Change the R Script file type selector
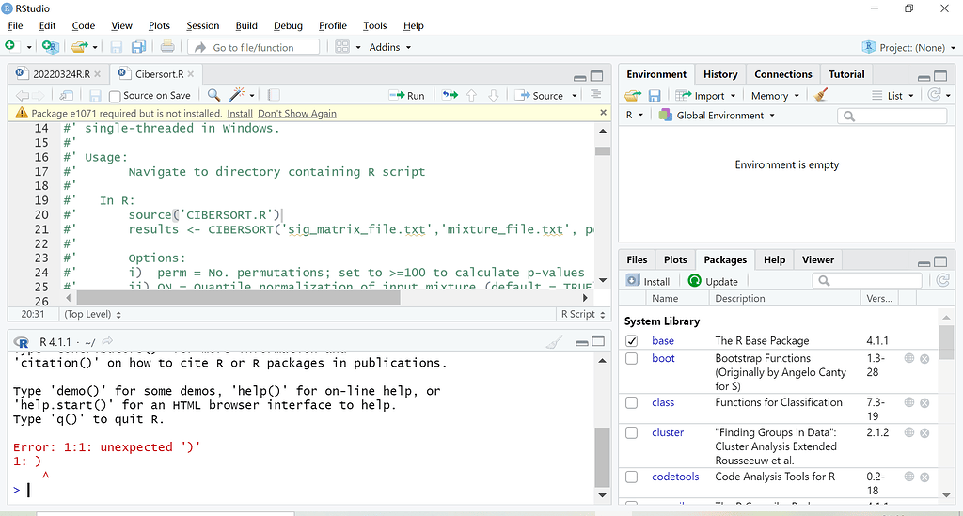This screenshot has width=963, height=516. pyautogui.click(x=583, y=314)
